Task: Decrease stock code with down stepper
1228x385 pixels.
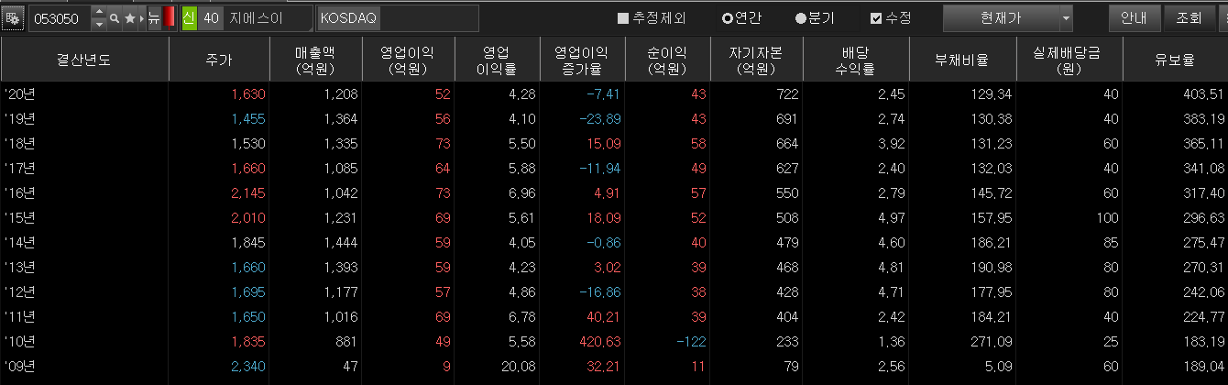Action: click(x=99, y=24)
